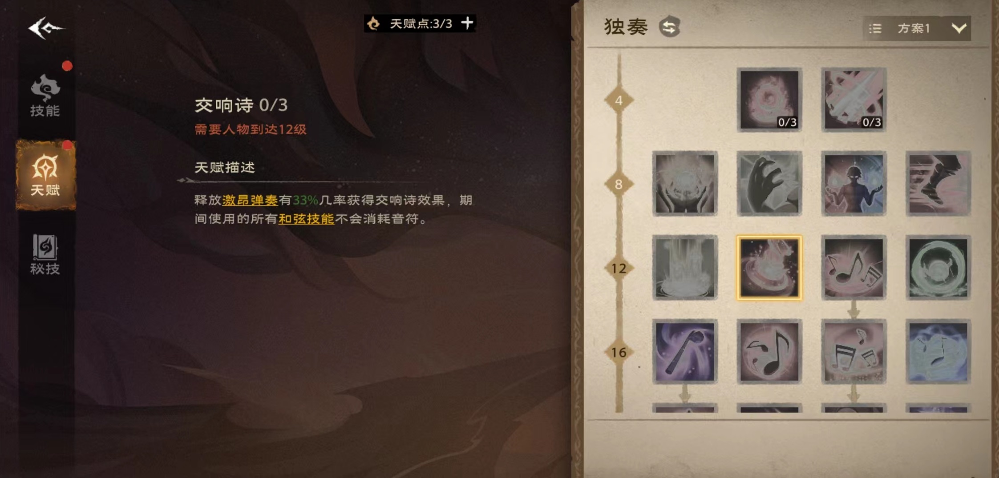999x478 pixels.
Task: Open the 秘技 secret techniques tab
Action: (x=45, y=254)
